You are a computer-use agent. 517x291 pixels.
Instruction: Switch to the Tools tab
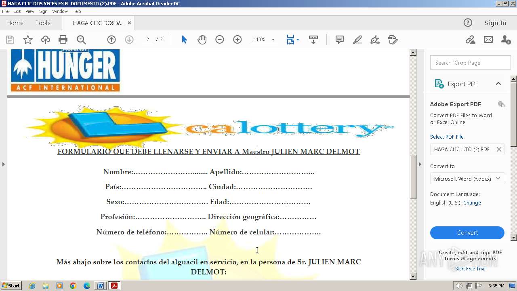tap(43, 23)
